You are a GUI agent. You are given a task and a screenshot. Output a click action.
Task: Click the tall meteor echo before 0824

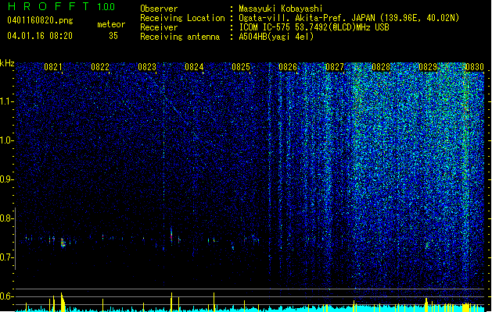click(171, 236)
